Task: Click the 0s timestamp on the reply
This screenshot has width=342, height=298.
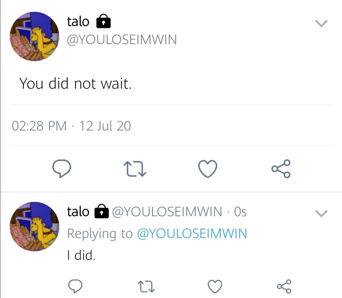Action: [240, 212]
